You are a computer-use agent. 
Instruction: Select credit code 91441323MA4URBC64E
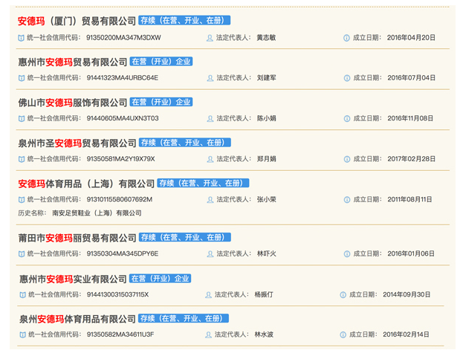point(123,78)
